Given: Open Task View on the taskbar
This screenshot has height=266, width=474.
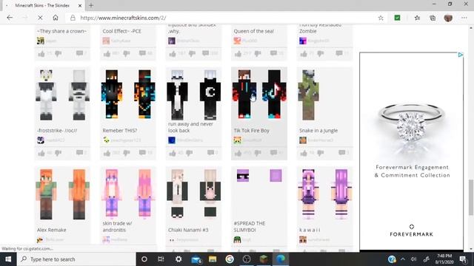Looking at the screenshot, I should pos(161,259).
